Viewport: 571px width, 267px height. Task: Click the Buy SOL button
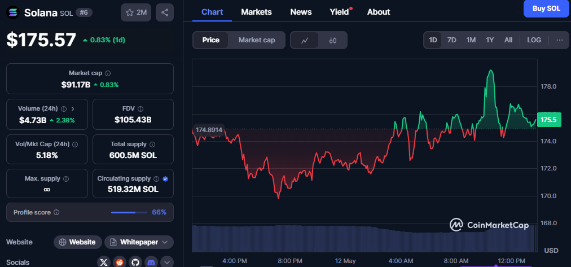(546, 8)
